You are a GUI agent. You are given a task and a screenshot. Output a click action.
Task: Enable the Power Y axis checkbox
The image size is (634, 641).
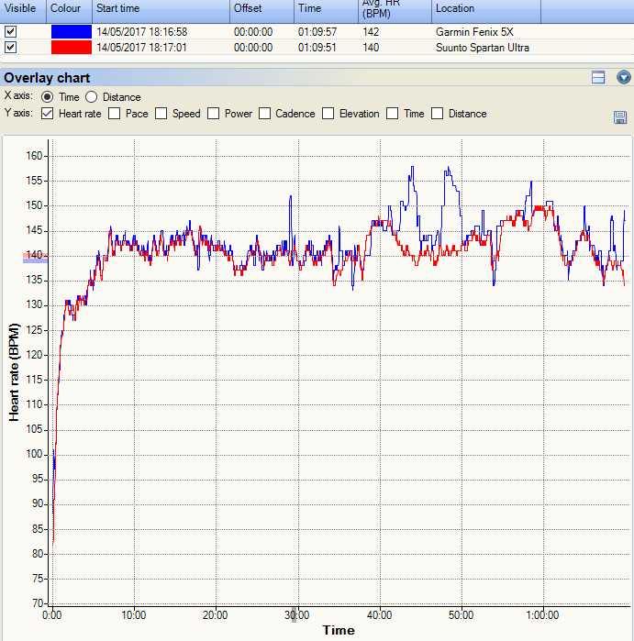(x=214, y=114)
